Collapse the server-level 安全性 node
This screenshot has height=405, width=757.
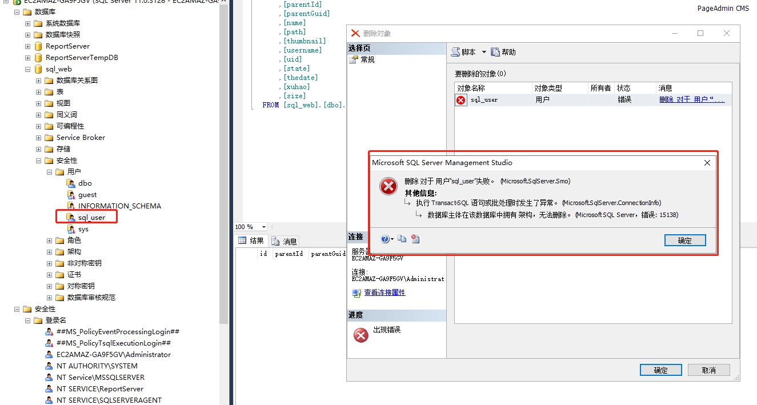pyautogui.click(x=17, y=309)
